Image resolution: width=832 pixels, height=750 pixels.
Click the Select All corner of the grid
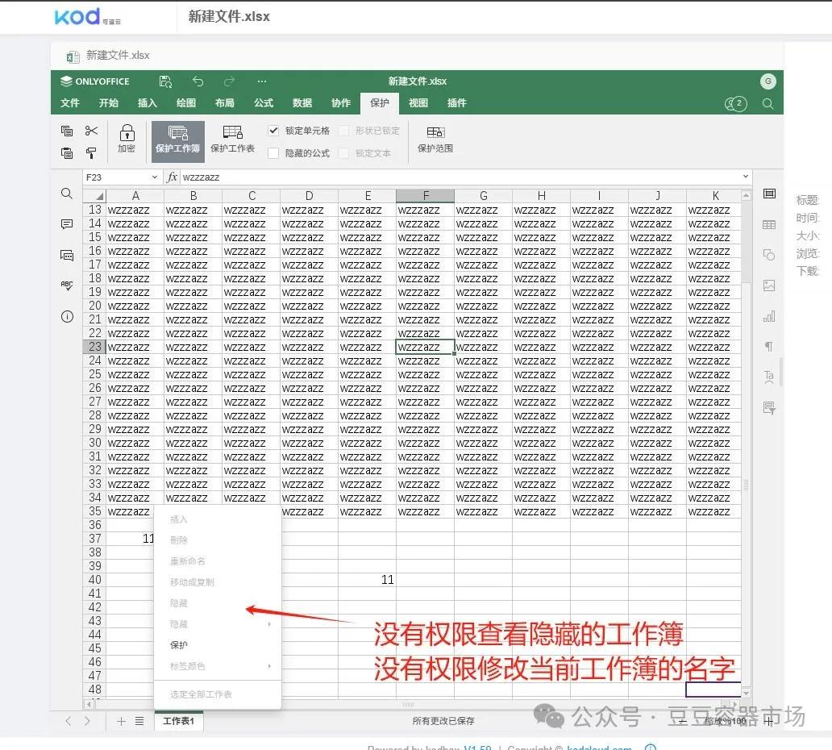[x=94, y=196]
